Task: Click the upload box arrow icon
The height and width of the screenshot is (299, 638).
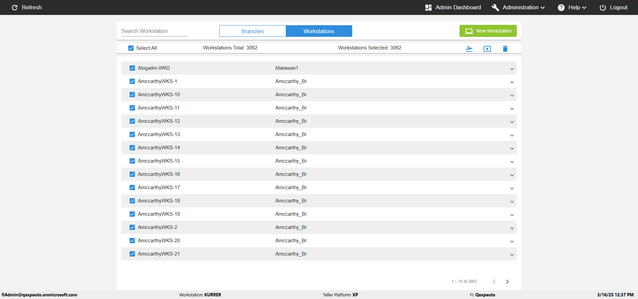Action: (487, 49)
